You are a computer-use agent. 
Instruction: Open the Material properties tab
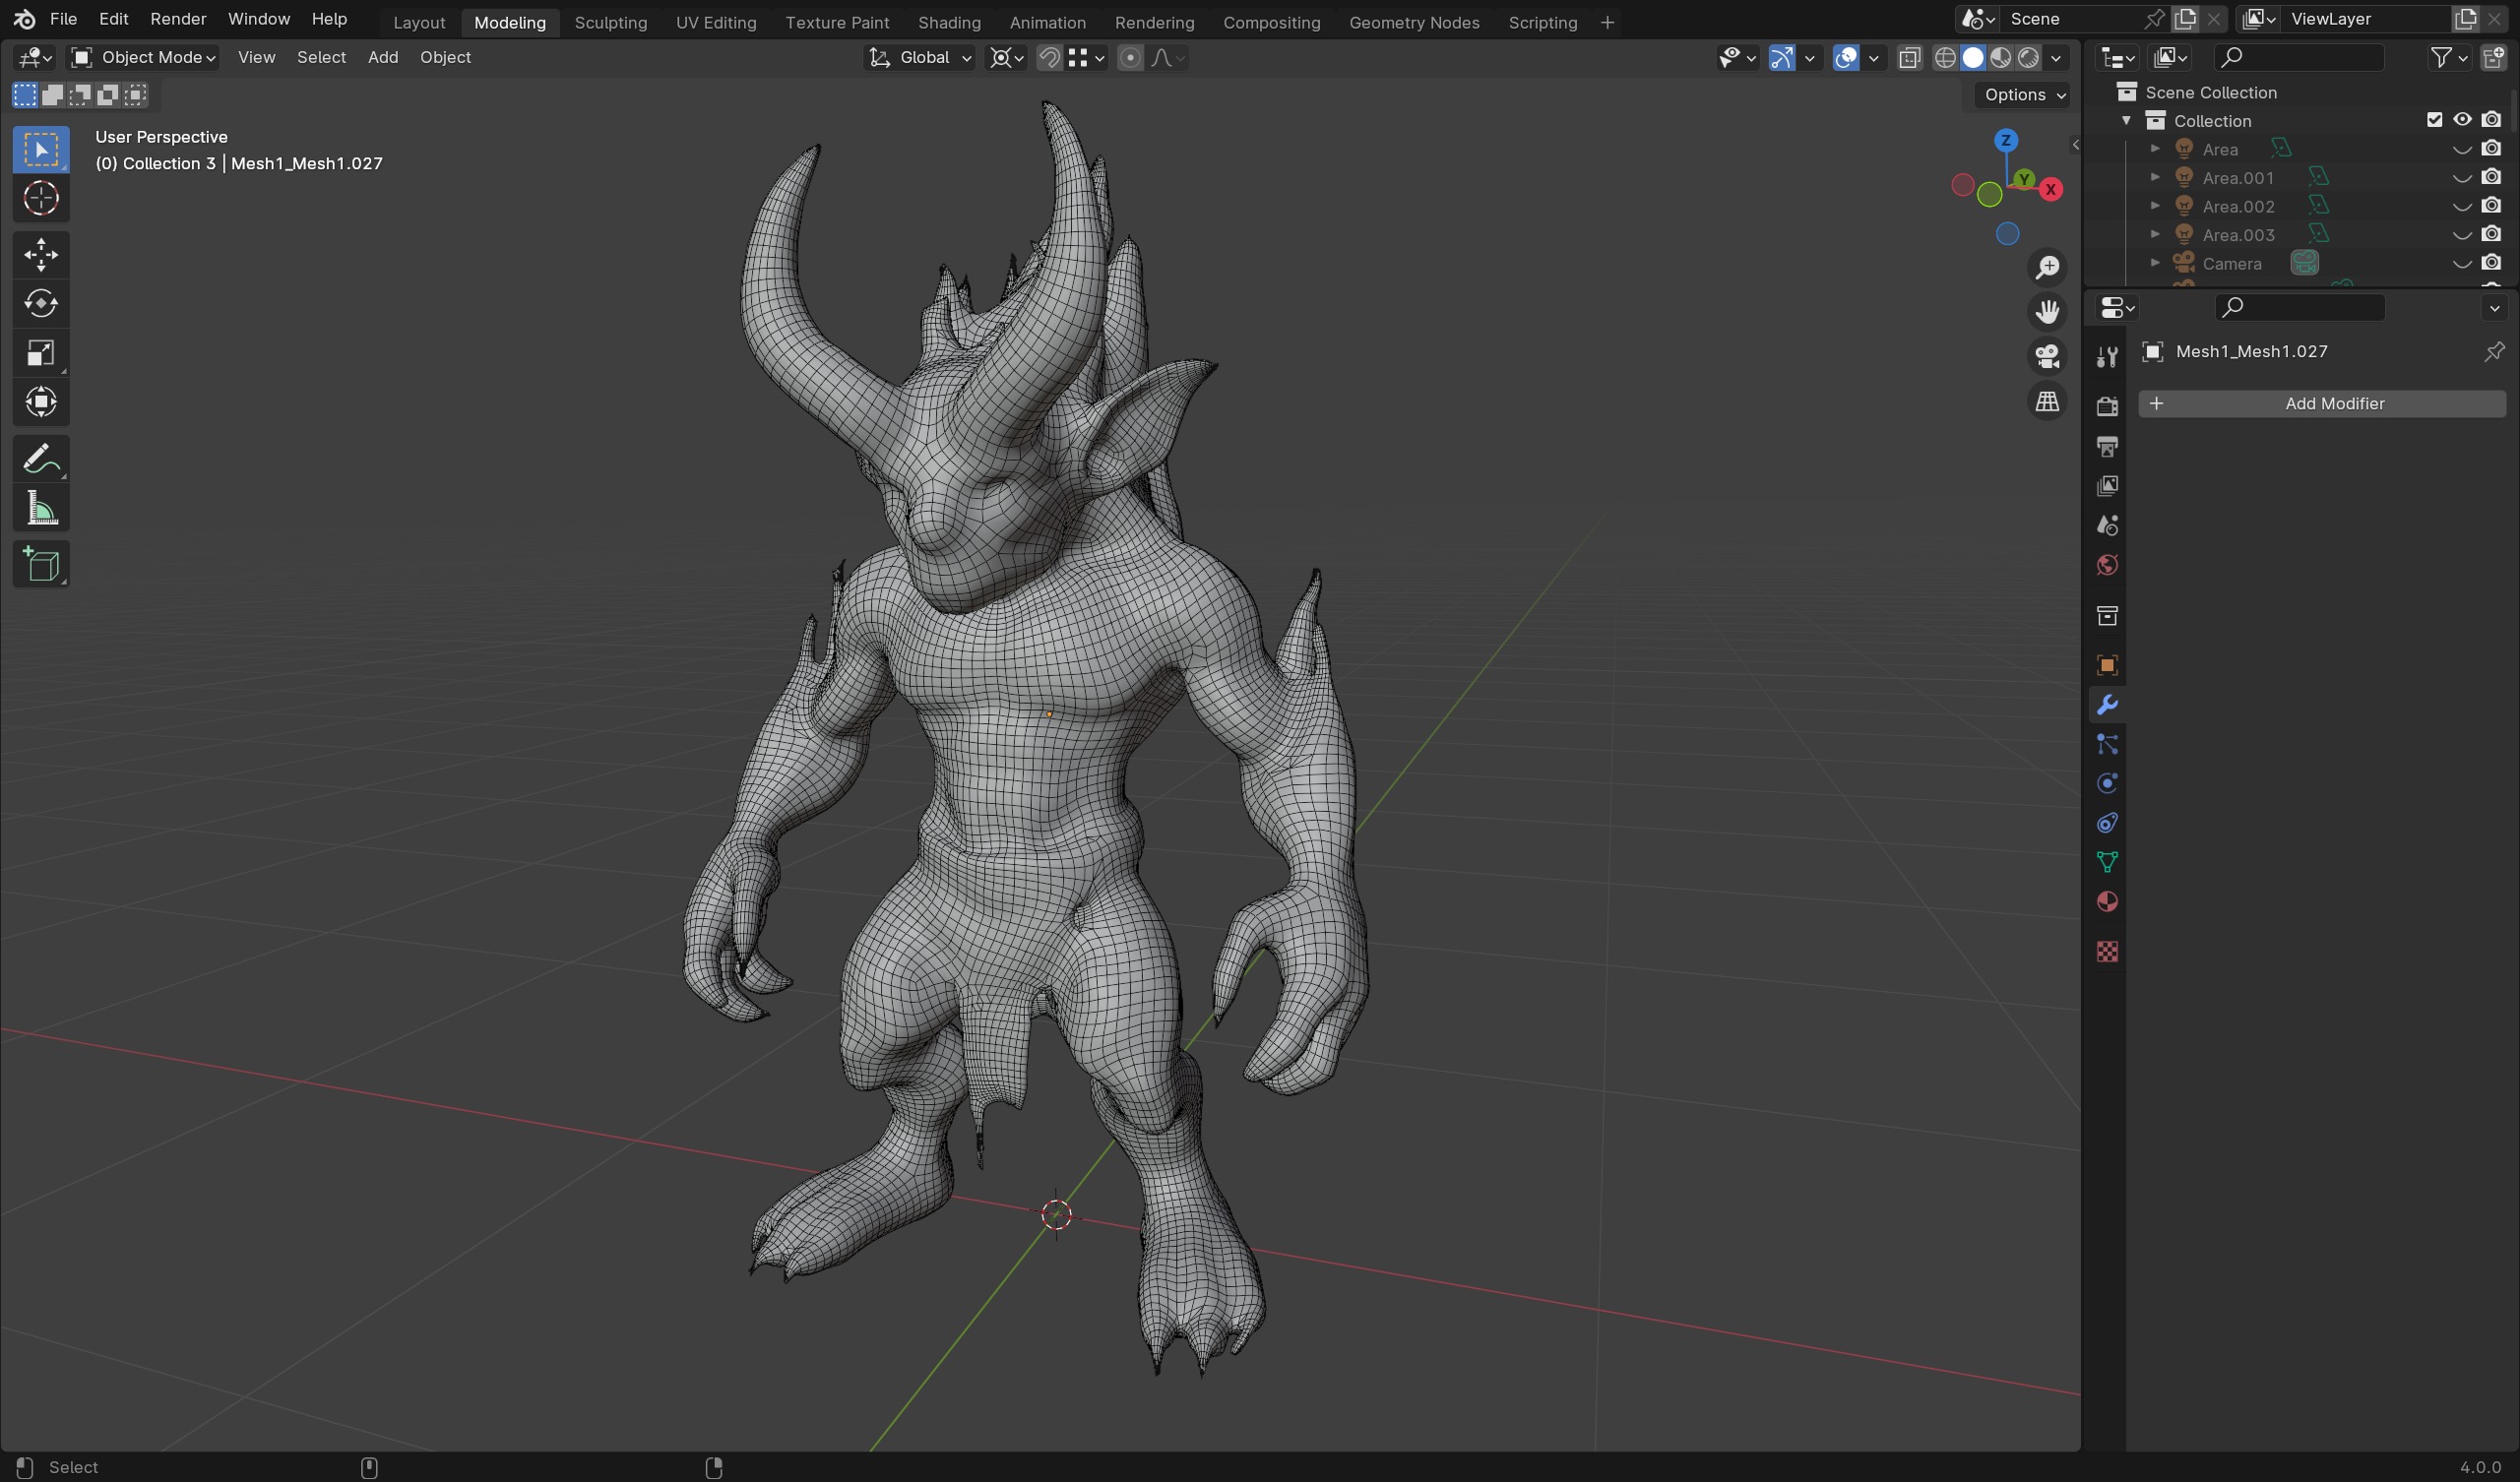pos(2107,902)
